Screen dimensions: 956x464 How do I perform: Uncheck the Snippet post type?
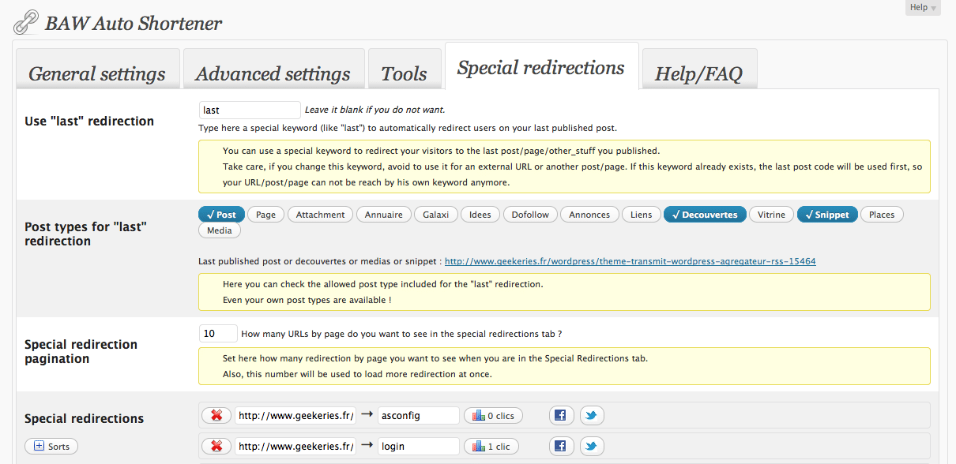pyautogui.click(x=827, y=215)
